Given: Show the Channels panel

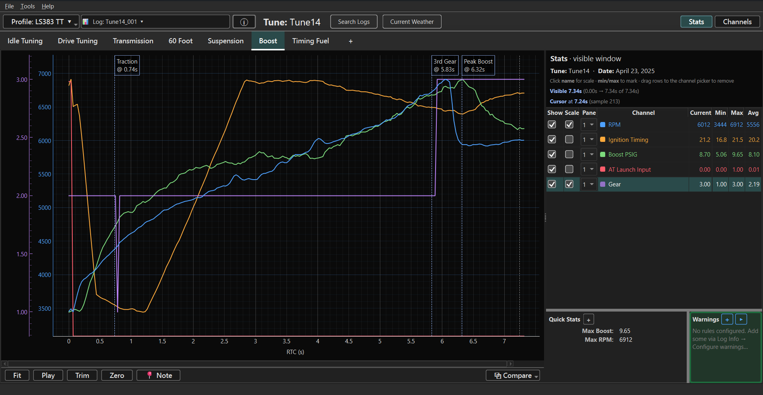Looking at the screenshot, I should (737, 22).
